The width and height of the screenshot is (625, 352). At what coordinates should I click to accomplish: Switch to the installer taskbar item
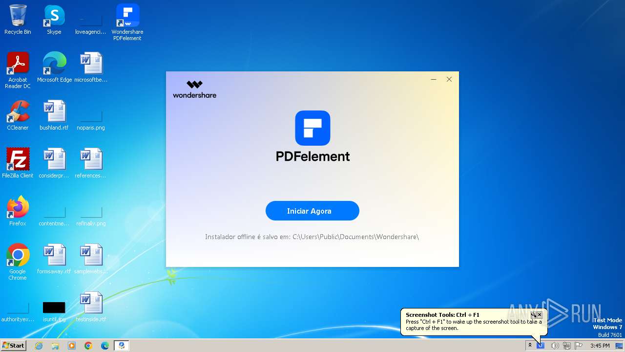(122, 346)
